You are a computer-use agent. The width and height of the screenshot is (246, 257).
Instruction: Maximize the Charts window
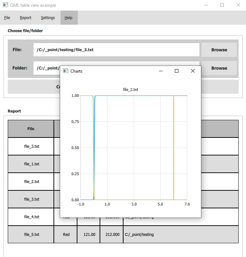(177, 71)
